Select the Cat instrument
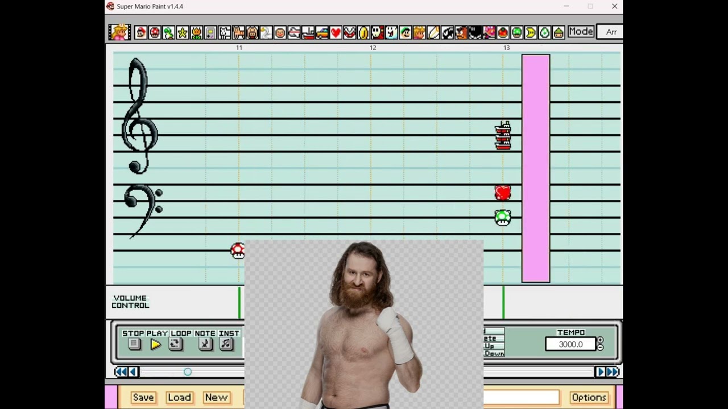The width and height of the screenshot is (728, 409). click(x=238, y=32)
